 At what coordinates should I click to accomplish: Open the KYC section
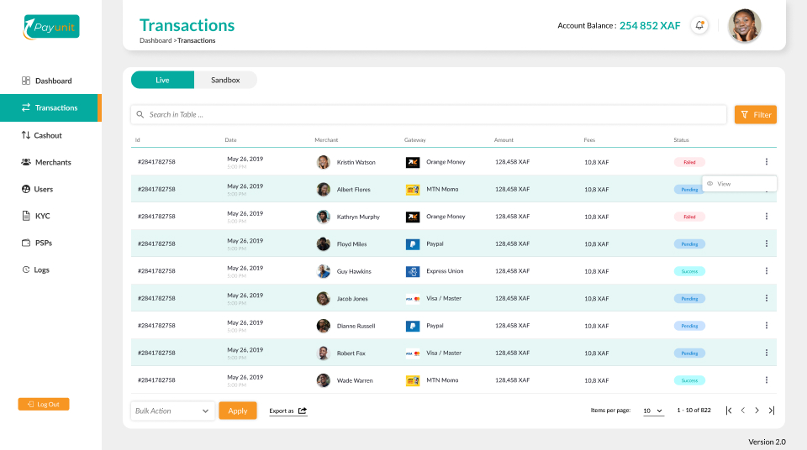pyautogui.click(x=42, y=216)
